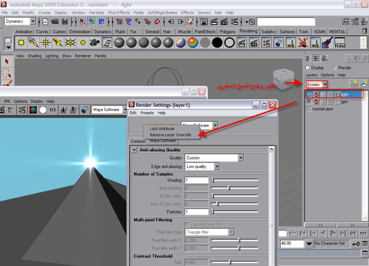This screenshot has width=369, height=266.
Task: Open the Pixel filter type dropdown
Action: tap(231, 232)
